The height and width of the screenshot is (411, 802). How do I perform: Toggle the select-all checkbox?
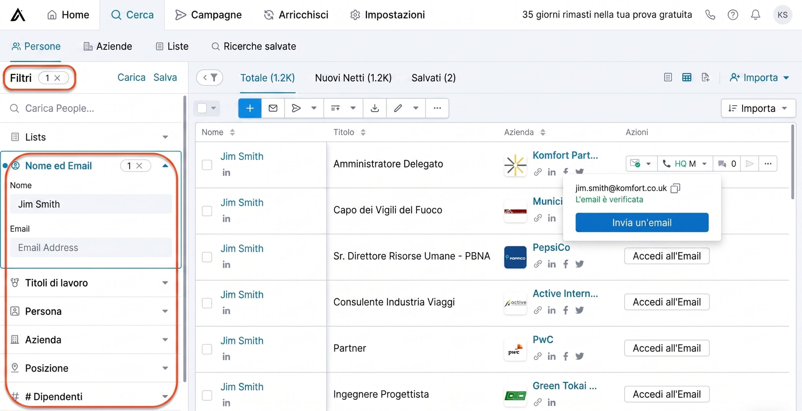point(202,108)
